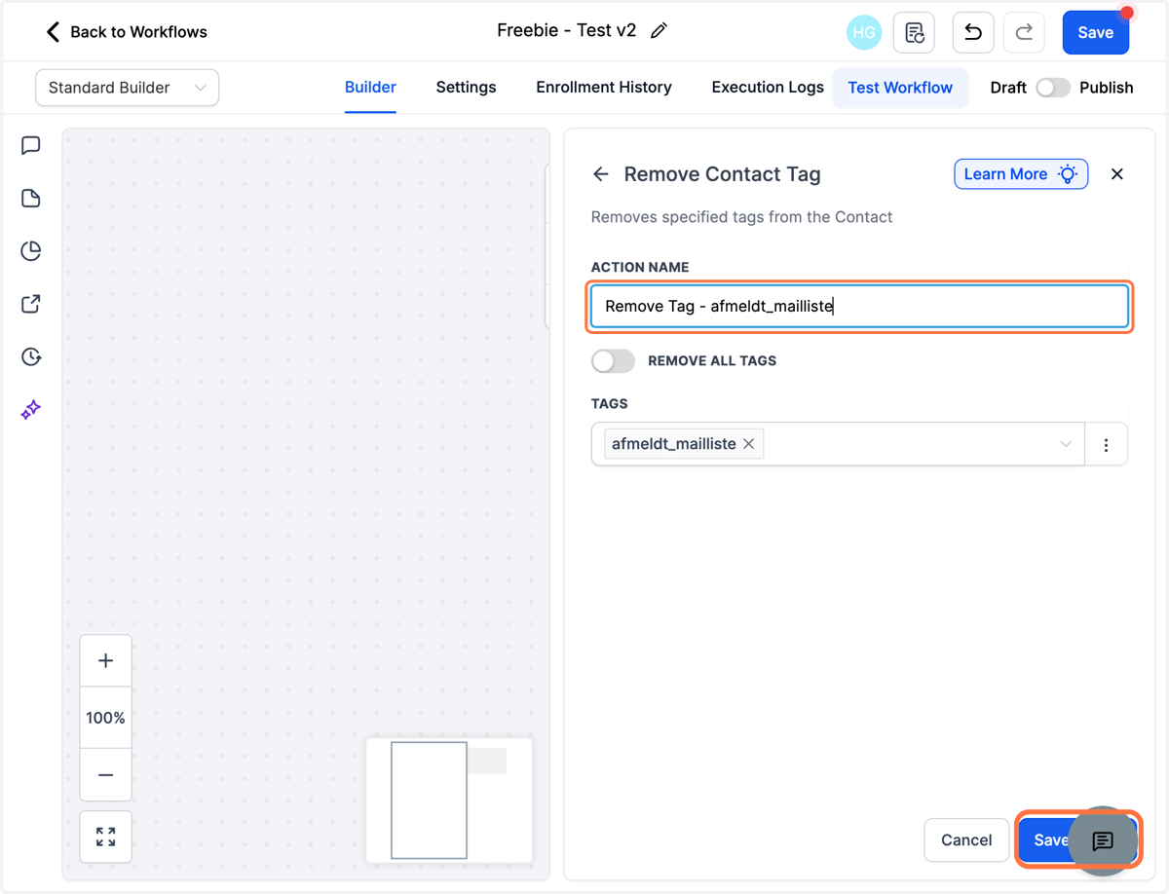This screenshot has height=894, width=1169.
Task: Open the floating chat widget
Action: pos(1103,840)
